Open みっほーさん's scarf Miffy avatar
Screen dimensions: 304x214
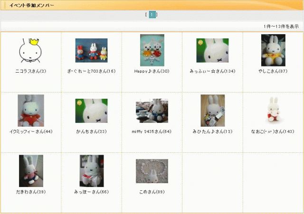click(92, 171)
